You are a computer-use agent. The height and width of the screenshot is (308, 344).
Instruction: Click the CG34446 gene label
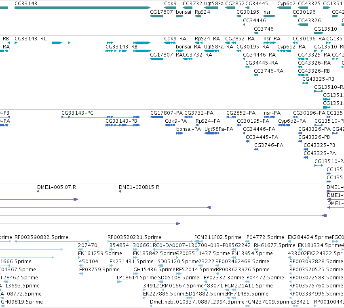[x=254, y=21]
